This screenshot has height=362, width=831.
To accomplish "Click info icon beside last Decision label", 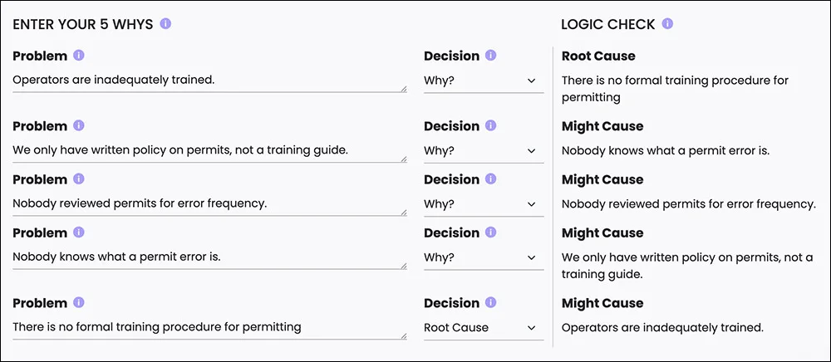I will tap(490, 303).
